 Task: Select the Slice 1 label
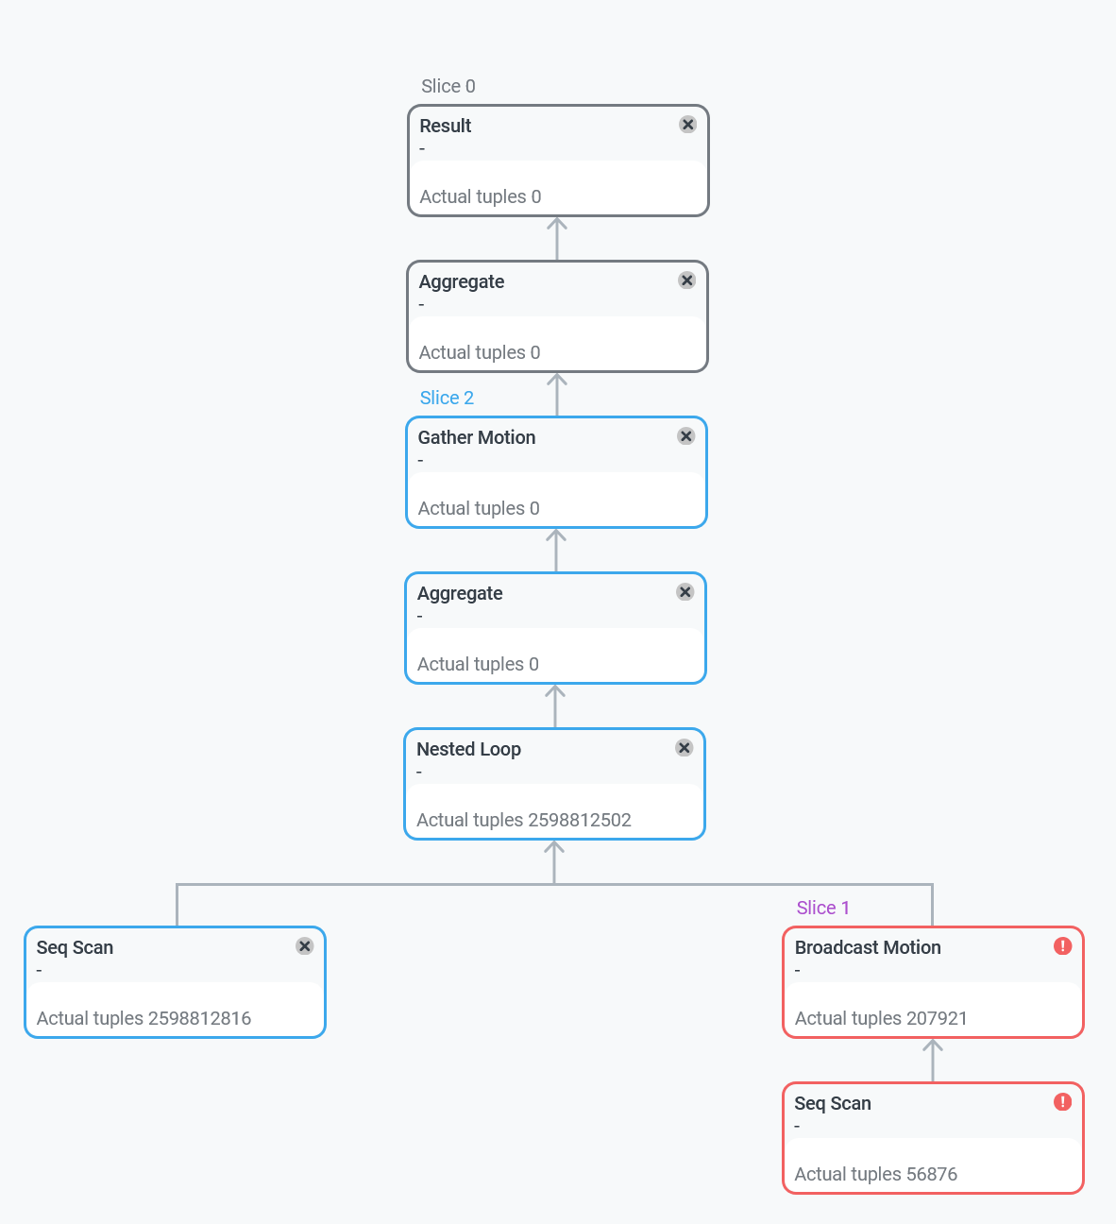[822, 907]
